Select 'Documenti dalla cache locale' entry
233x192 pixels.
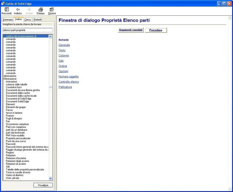21,96
